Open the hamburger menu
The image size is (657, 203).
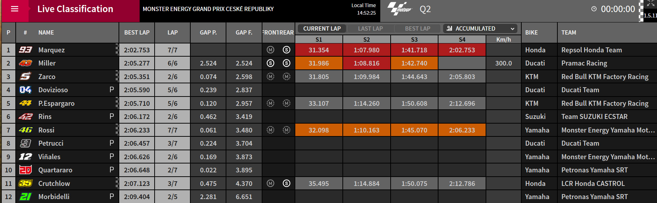click(15, 9)
